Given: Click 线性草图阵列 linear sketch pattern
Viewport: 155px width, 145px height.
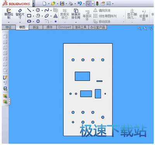Looking at the screenshot, I should pos(105,16).
